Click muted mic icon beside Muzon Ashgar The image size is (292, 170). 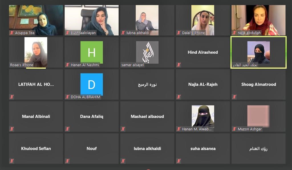point(234,129)
